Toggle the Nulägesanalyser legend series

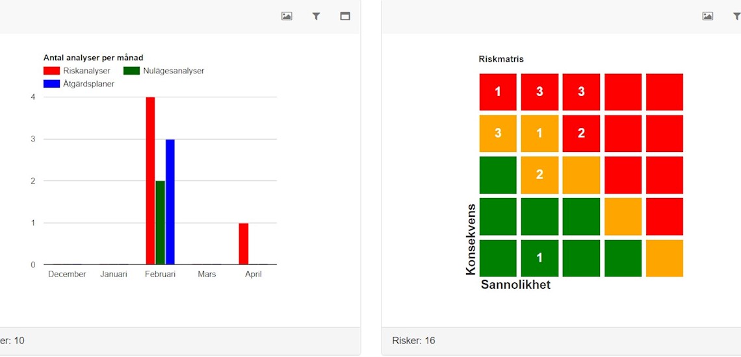[165, 71]
